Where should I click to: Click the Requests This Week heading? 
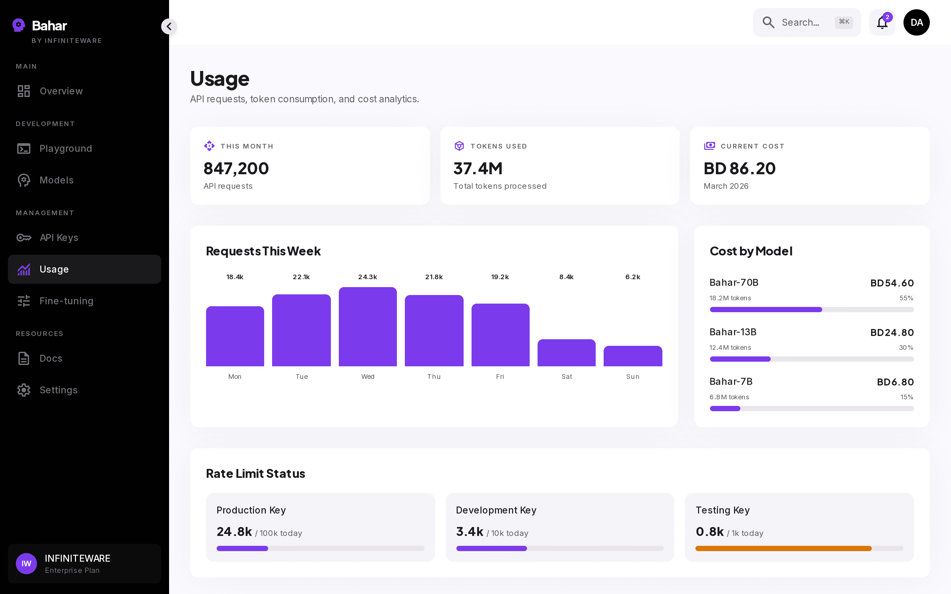coord(263,251)
